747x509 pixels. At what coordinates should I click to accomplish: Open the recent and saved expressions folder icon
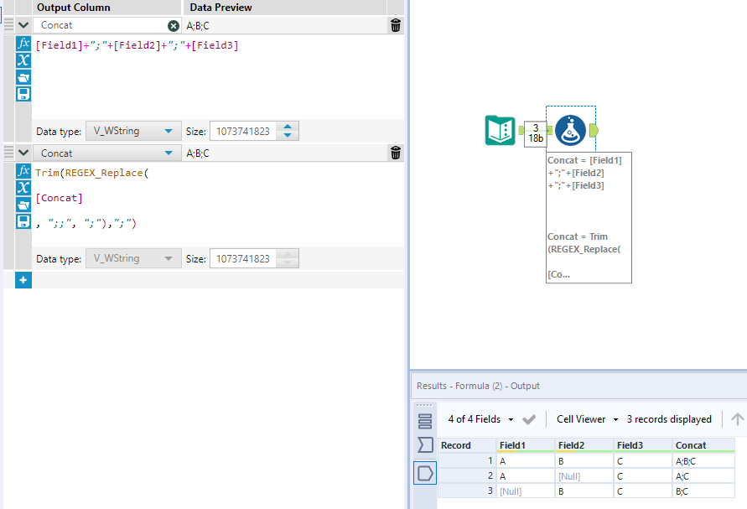click(x=23, y=76)
